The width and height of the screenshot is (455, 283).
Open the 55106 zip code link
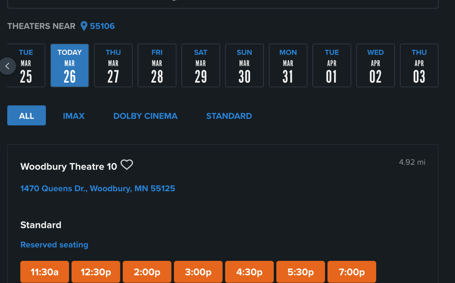click(x=102, y=26)
